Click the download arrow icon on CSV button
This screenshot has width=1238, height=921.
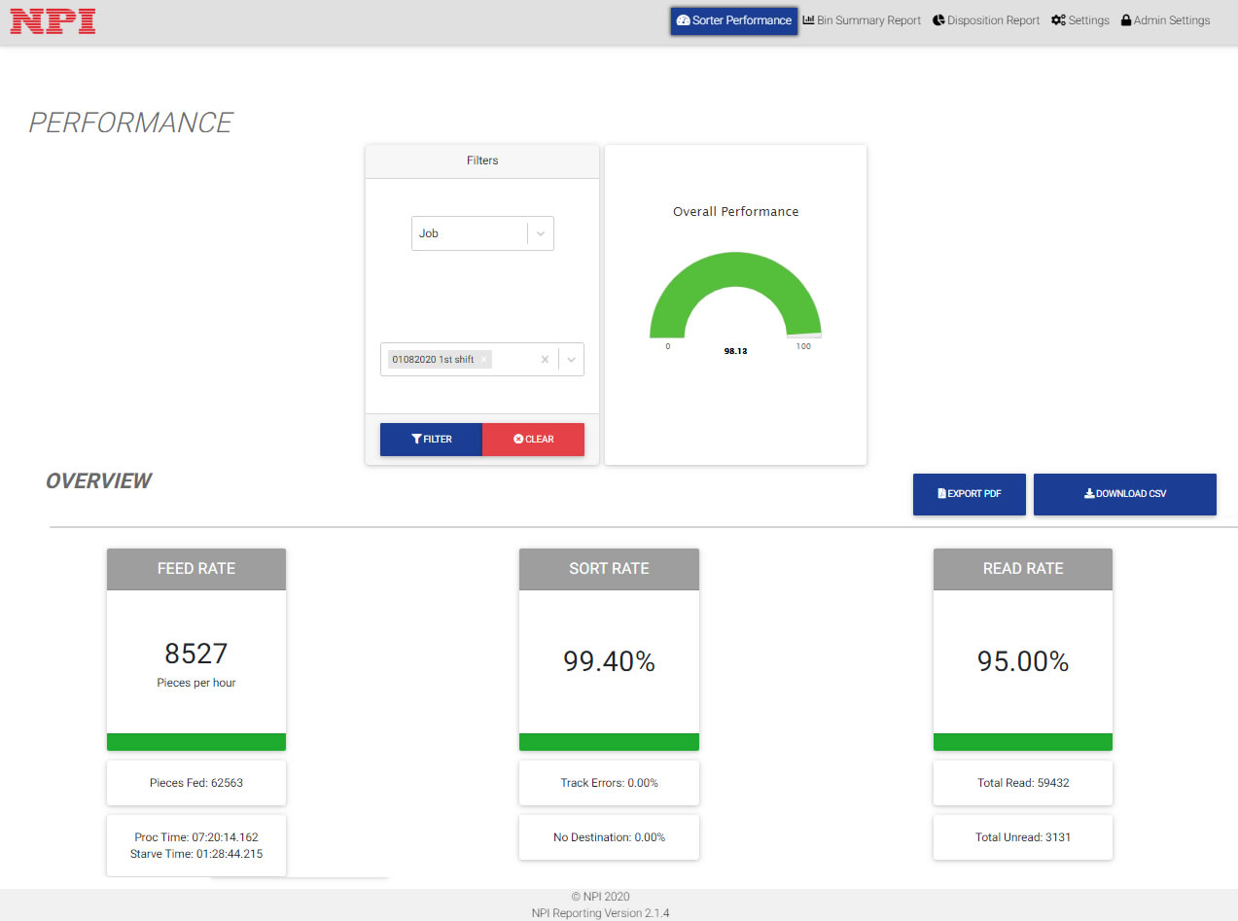1089,494
